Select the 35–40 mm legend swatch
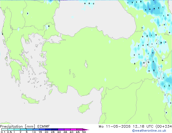172x133 pixels. point(67,129)
